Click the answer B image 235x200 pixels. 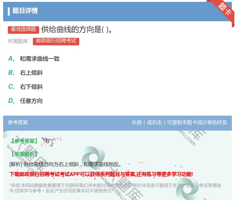[x=51, y=142]
